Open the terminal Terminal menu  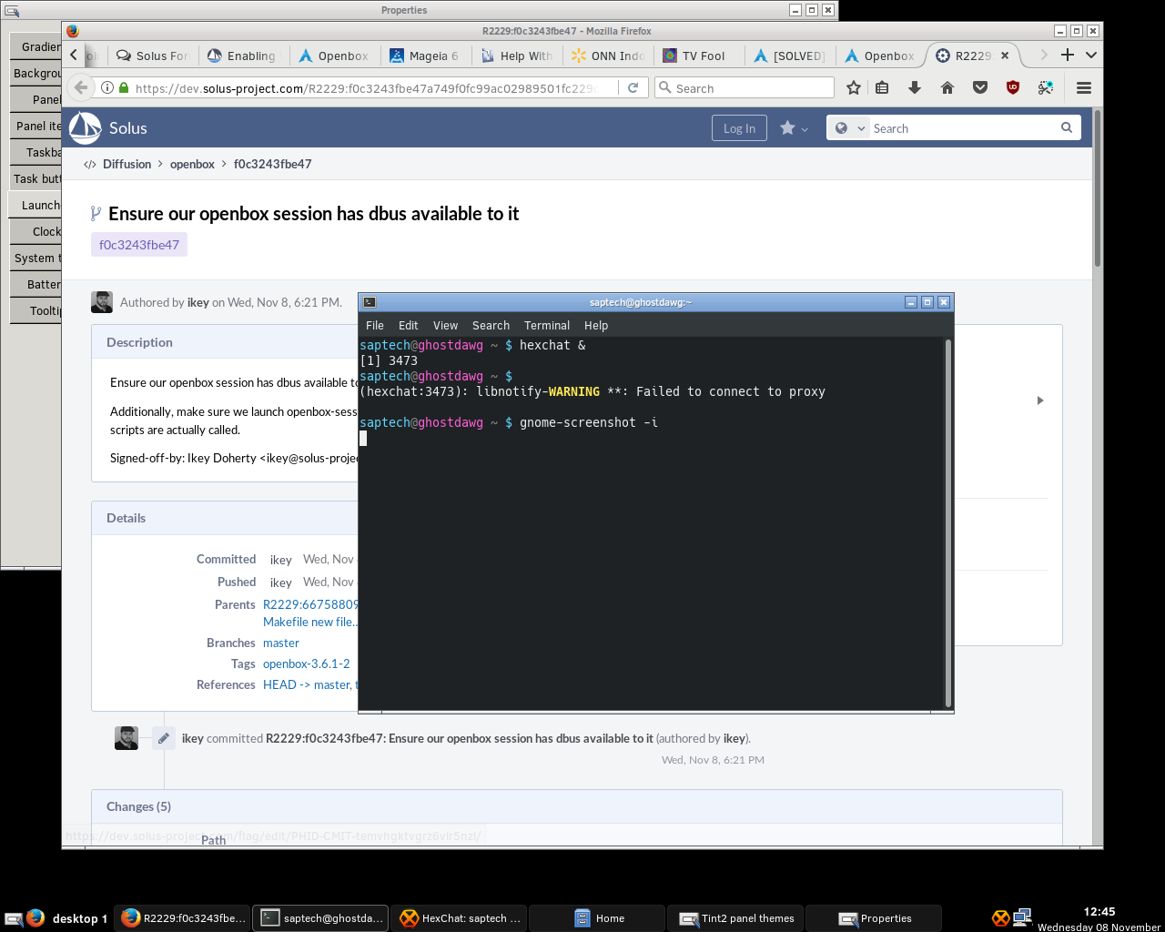coord(547,325)
